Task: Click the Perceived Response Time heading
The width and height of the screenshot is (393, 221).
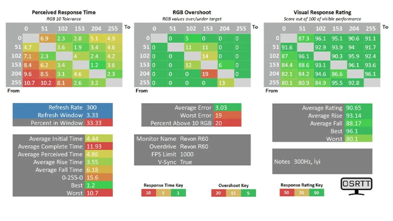Action: [64, 13]
